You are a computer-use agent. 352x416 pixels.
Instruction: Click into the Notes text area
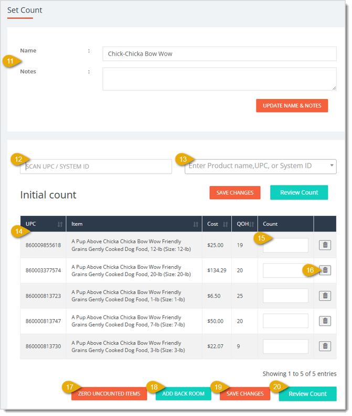point(219,79)
